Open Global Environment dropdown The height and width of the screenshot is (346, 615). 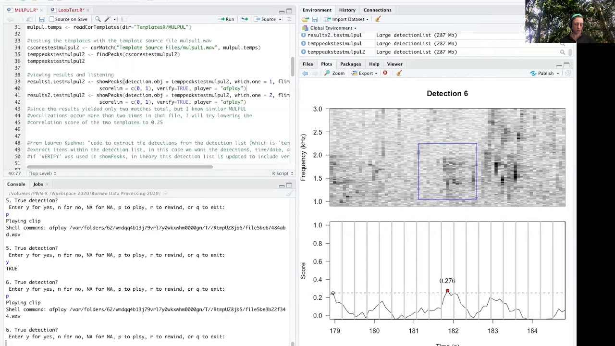click(x=333, y=28)
